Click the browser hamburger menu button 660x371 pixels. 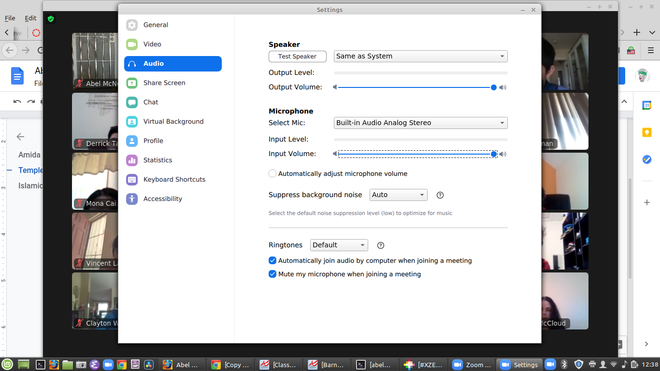pos(651,50)
